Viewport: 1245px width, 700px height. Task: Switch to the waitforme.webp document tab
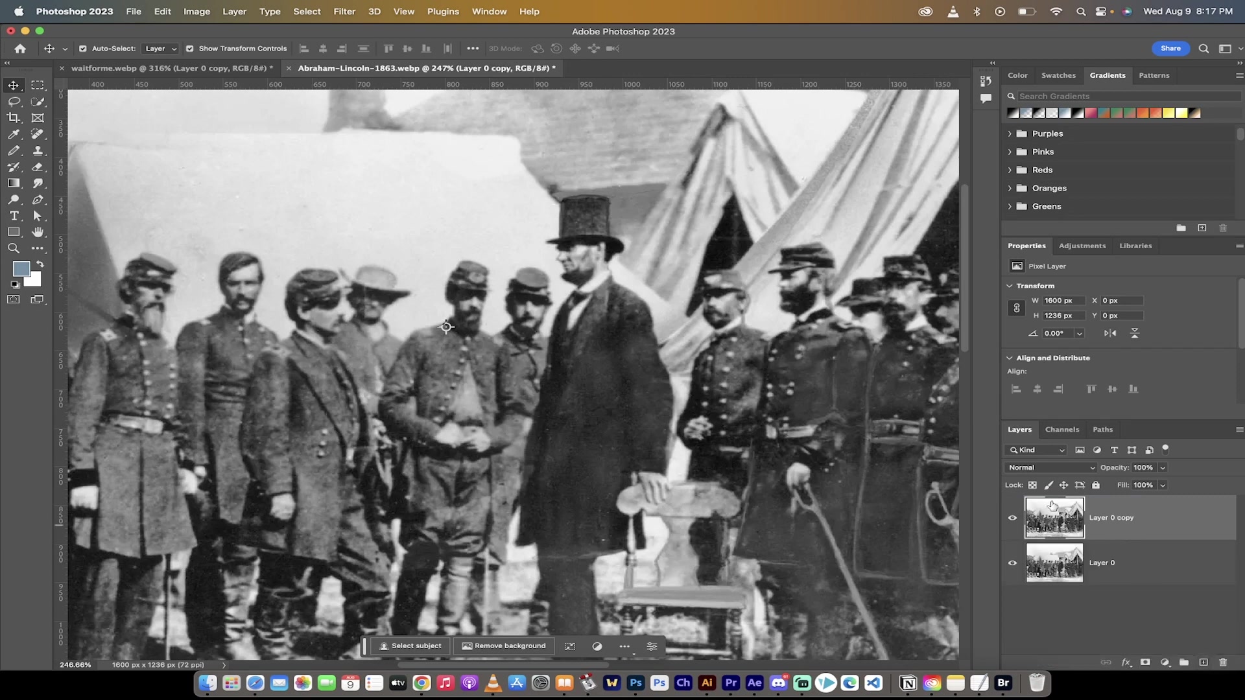(x=172, y=68)
